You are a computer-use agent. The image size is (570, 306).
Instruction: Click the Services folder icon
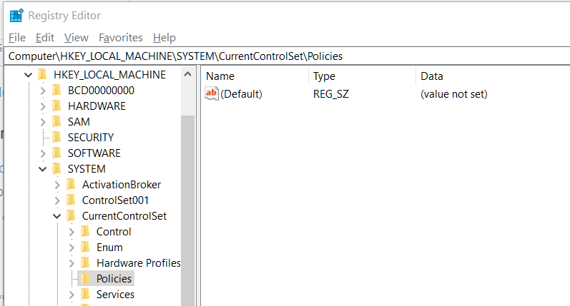coord(85,295)
